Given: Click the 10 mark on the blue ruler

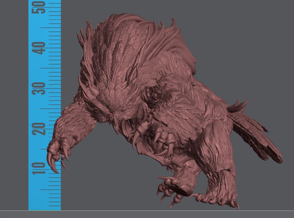Looking at the screenshot, I should pyautogui.click(x=41, y=168).
